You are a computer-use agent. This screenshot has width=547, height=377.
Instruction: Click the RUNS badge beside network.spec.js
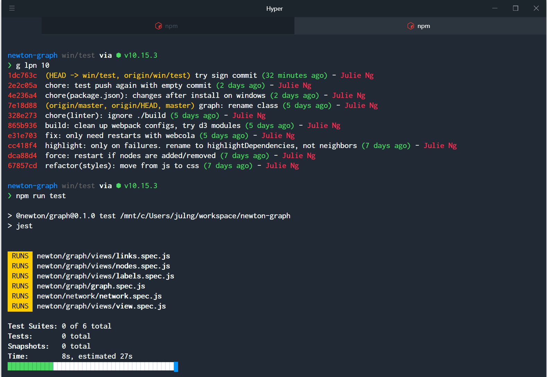coord(20,296)
